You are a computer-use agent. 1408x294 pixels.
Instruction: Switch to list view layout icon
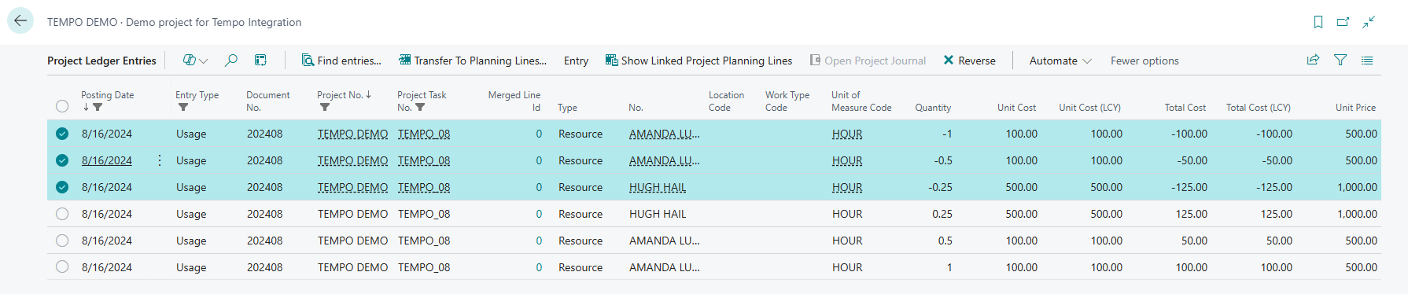coord(1367,60)
